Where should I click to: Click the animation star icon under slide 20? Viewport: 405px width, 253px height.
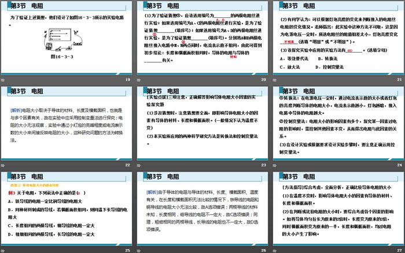click(x=139, y=79)
